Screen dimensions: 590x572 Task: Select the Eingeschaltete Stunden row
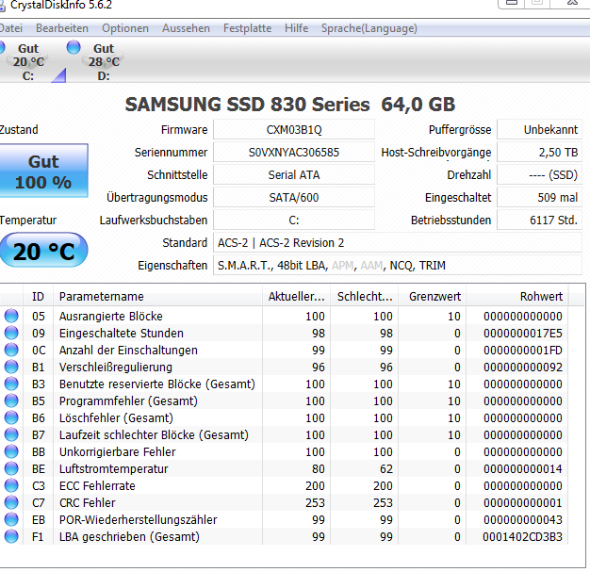point(284,333)
